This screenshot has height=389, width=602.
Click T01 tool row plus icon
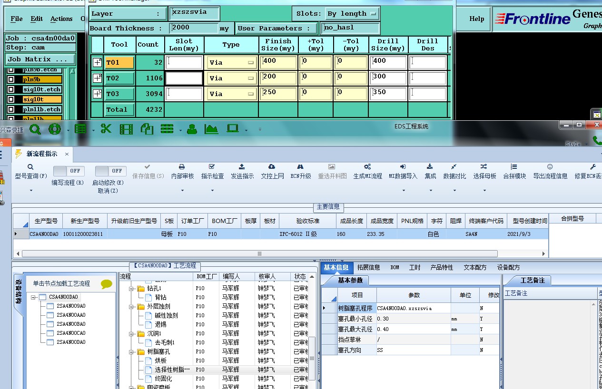[x=97, y=62]
